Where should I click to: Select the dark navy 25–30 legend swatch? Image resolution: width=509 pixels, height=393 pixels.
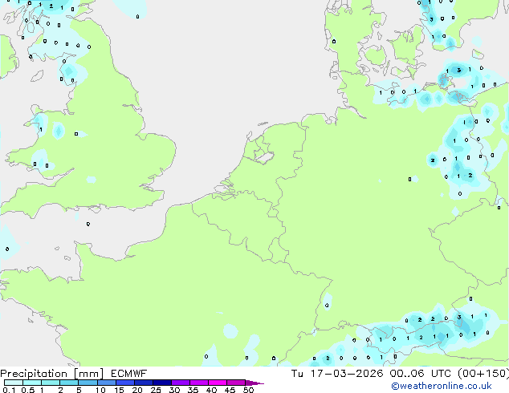pyautogui.click(x=162, y=383)
